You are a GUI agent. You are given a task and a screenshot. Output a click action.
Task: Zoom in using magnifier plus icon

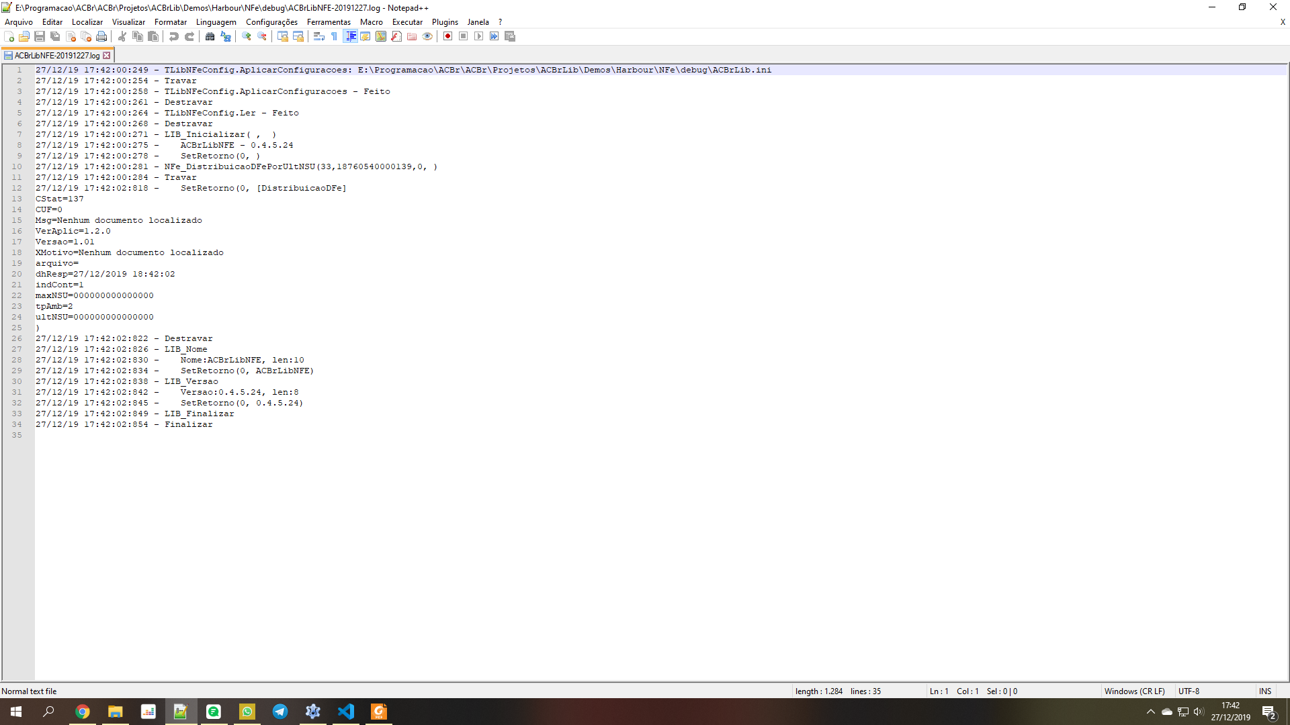tap(247, 36)
